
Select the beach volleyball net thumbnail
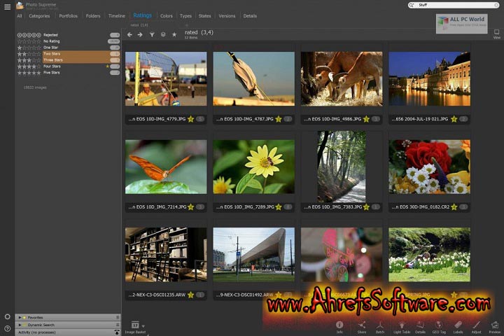point(166,79)
